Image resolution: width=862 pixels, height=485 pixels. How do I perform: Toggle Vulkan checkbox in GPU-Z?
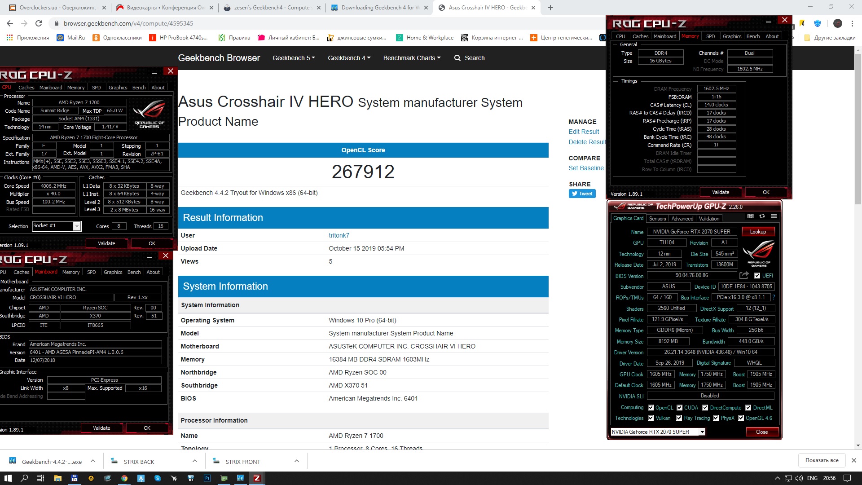pos(651,418)
